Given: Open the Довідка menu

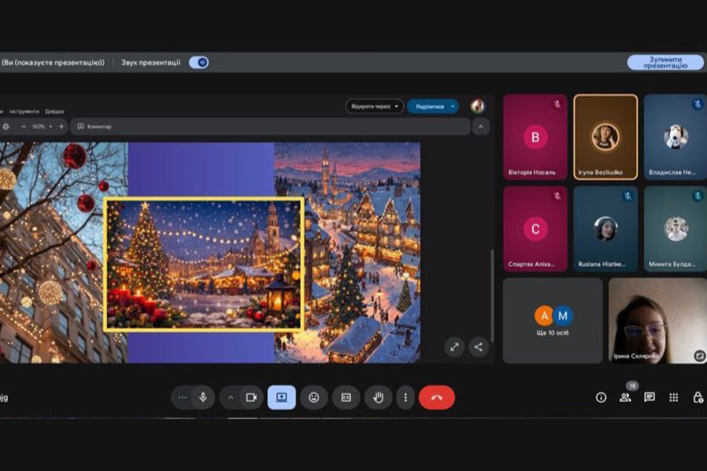Looking at the screenshot, I should coord(54,111).
